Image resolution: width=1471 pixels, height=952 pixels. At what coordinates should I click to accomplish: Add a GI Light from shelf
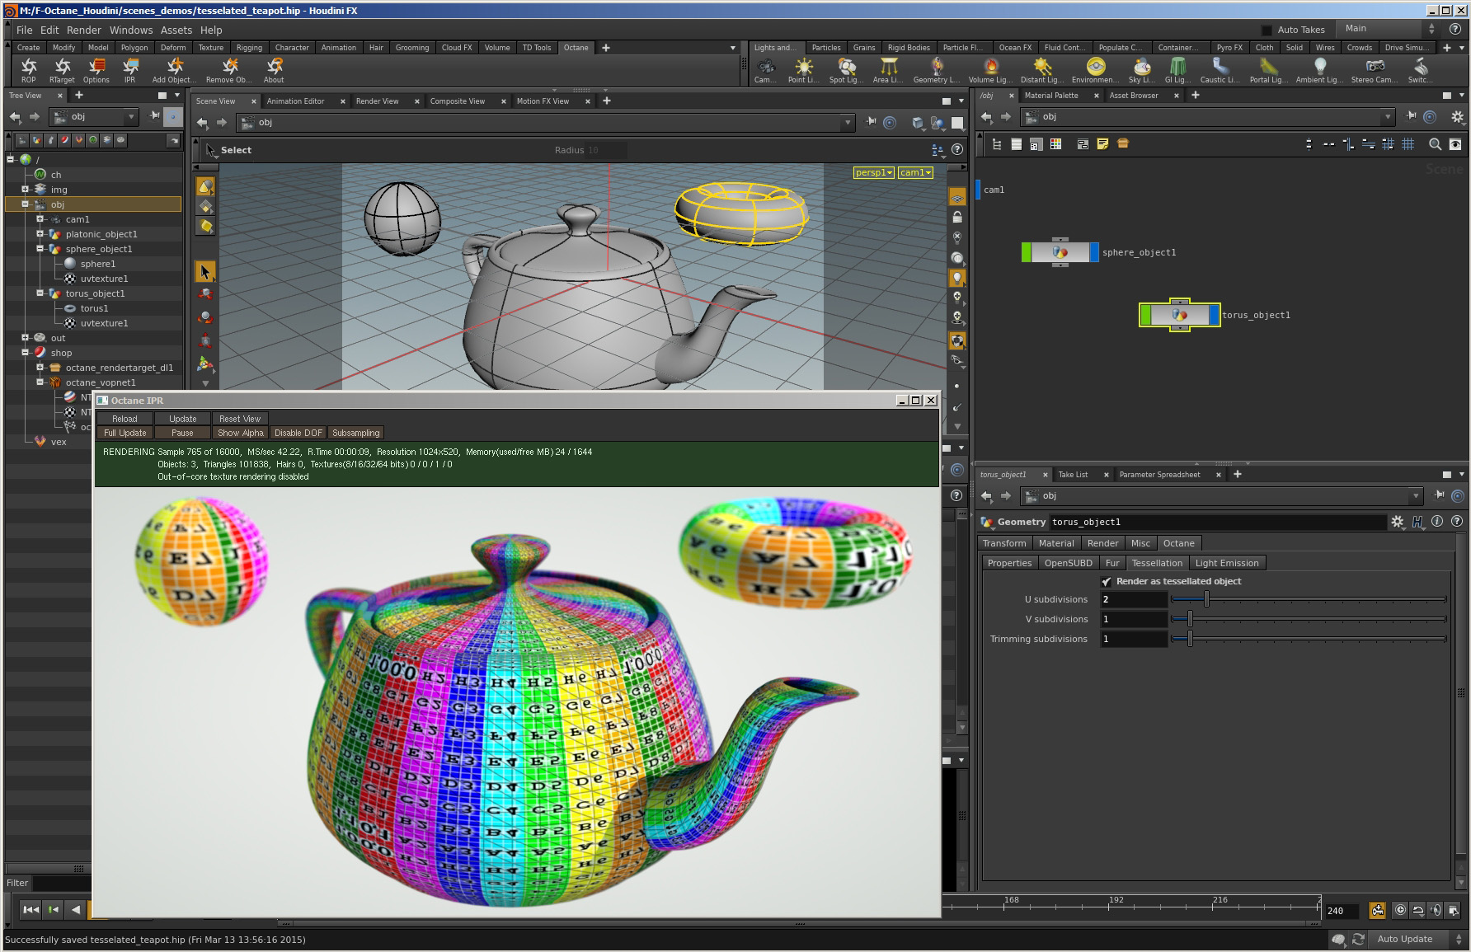[x=1178, y=70]
